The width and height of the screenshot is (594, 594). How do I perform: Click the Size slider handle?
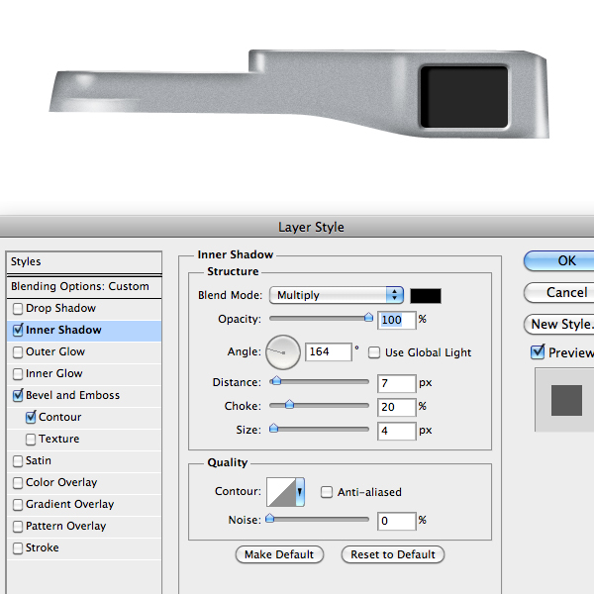(273, 428)
